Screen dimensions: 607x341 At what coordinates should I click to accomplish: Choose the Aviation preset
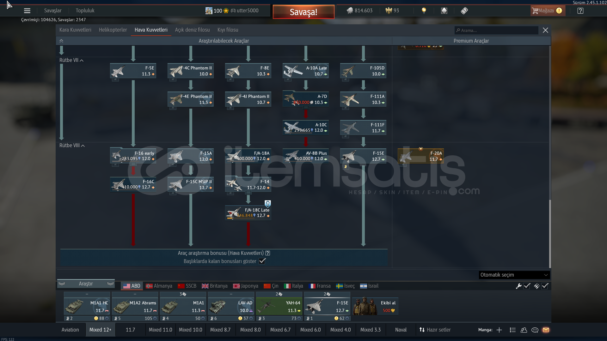point(70,330)
